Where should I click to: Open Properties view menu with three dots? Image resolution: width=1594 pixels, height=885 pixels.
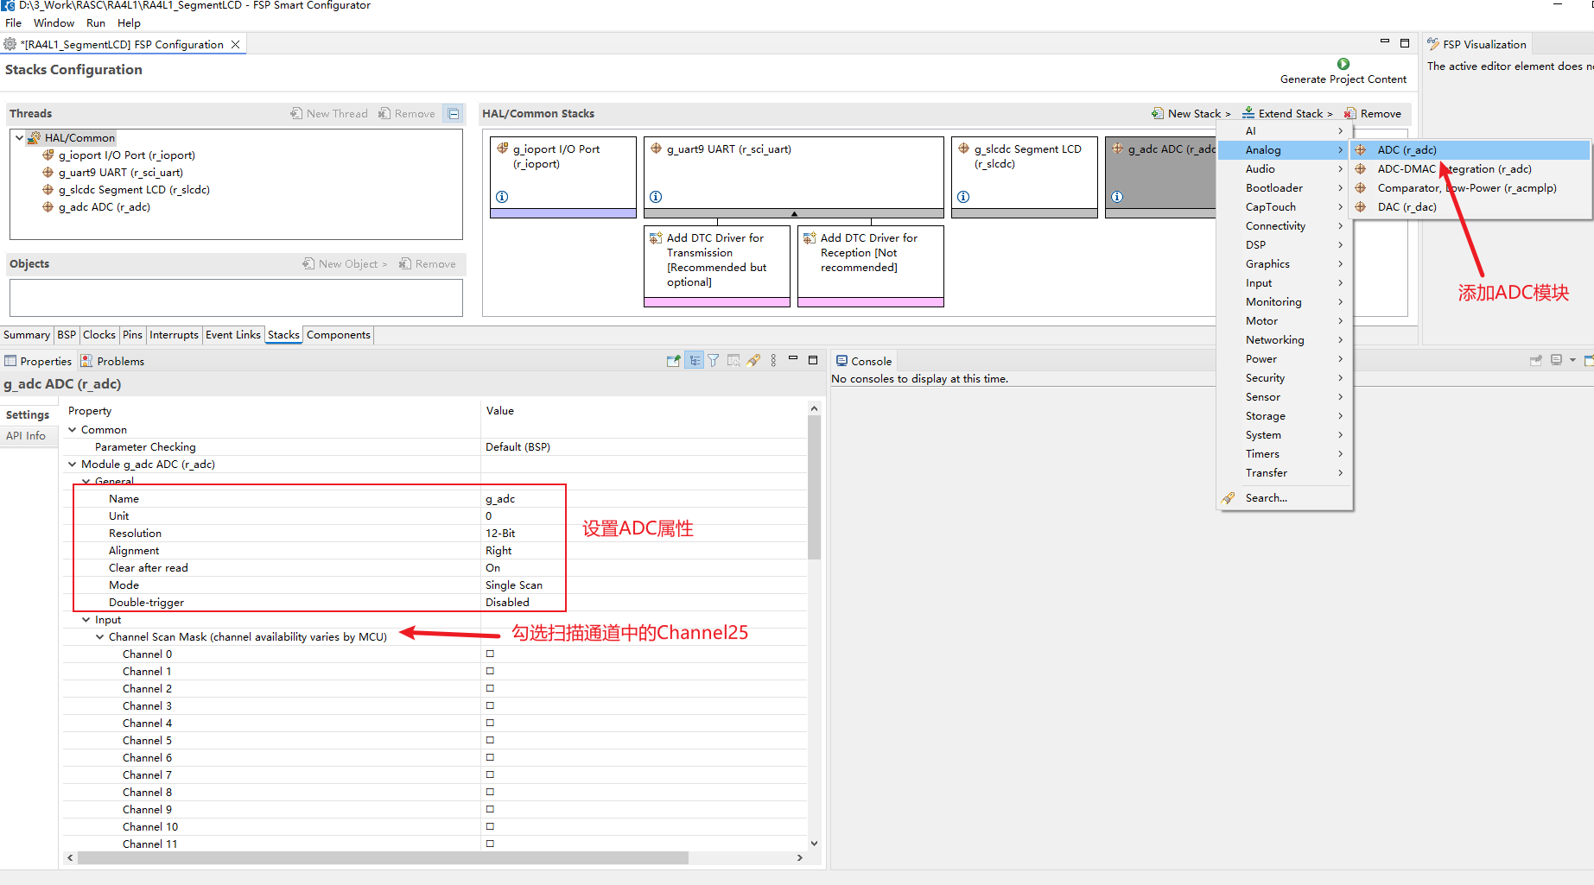(x=773, y=361)
